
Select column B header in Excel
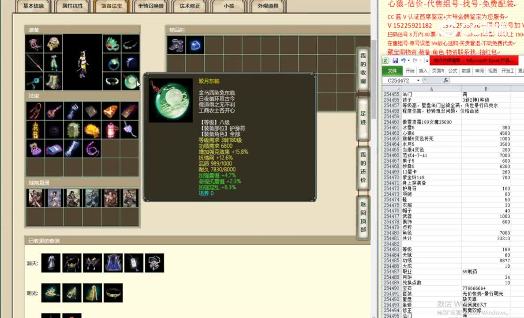(486, 89)
